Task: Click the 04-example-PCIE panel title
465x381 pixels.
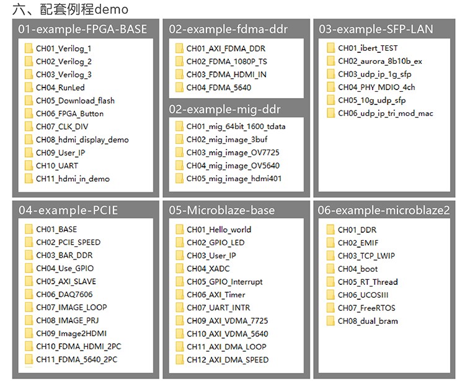Action: 68,210
